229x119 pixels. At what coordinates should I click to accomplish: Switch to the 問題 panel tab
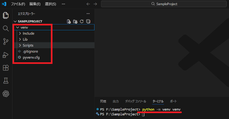click(103, 101)
